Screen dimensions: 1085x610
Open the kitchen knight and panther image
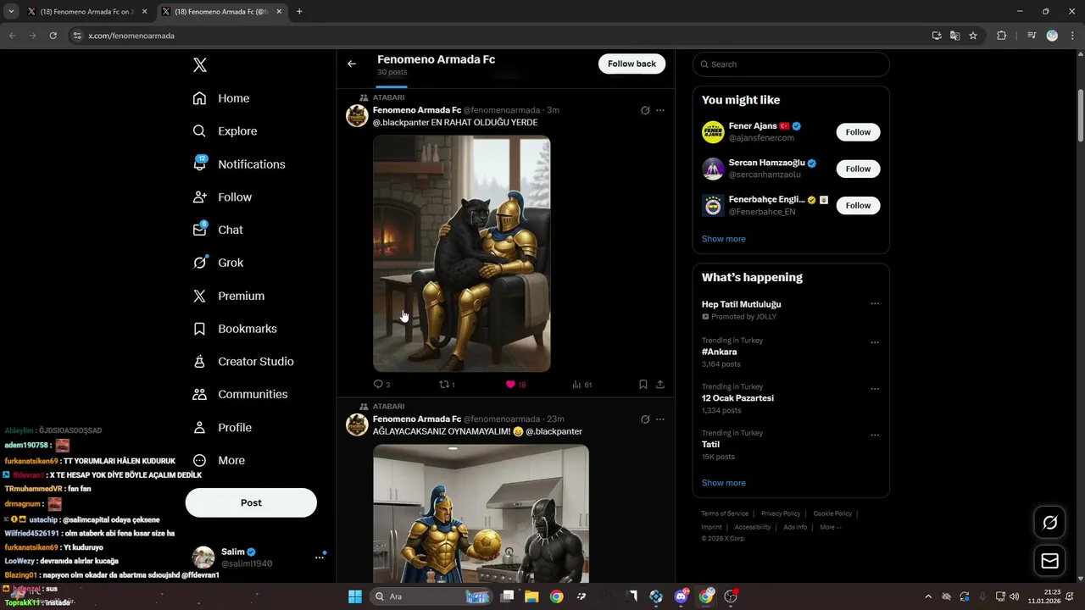pyautogui.click(x=481, y=513)
